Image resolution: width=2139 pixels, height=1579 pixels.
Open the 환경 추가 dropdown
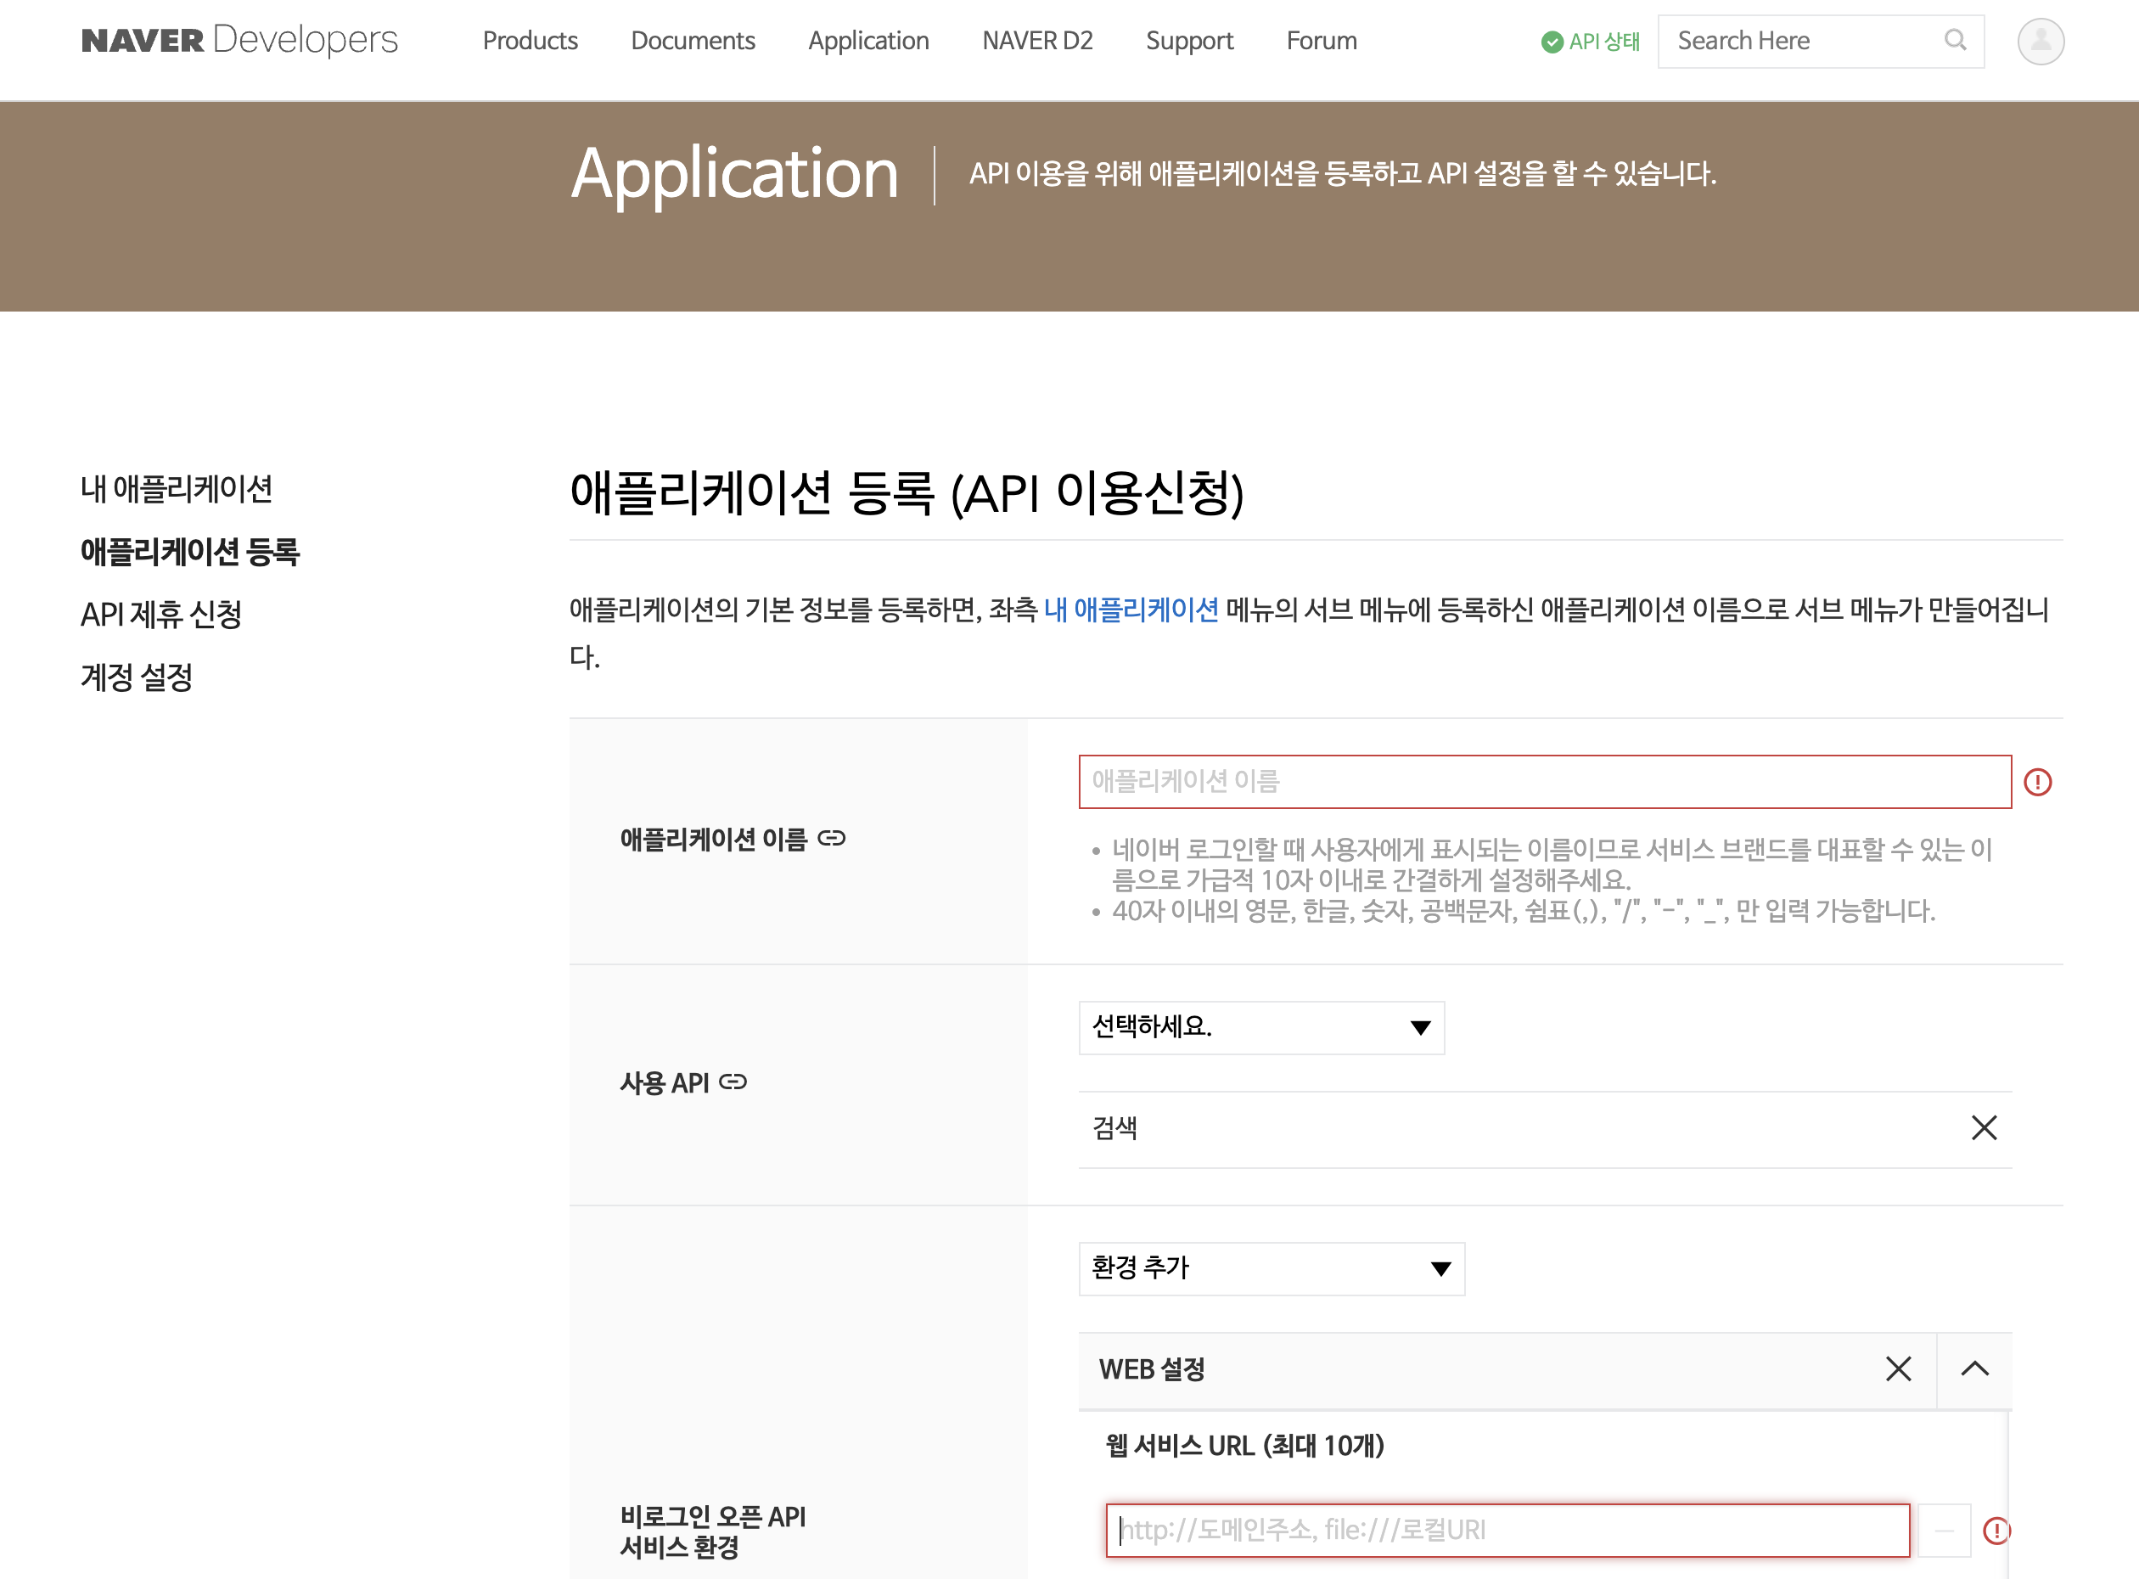pyautogui.click(x=1272, y=1268)
